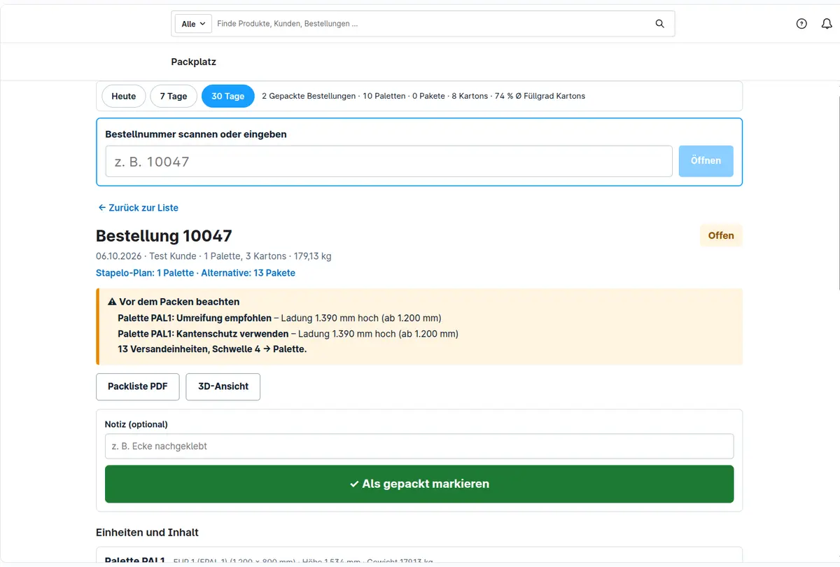Open the '3D-Ansicht' view
Image resolution: width=840 pixels, height=567 pixels.
click(223, 386)
